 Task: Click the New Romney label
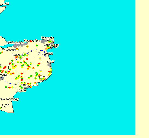click(9, 99)
